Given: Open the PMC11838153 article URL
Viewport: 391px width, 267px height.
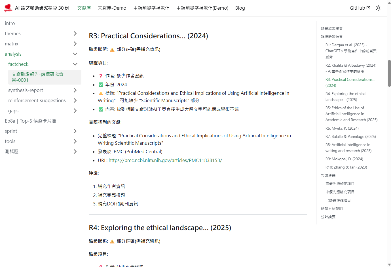Looking at the screenshot, I should coord(165,160).
